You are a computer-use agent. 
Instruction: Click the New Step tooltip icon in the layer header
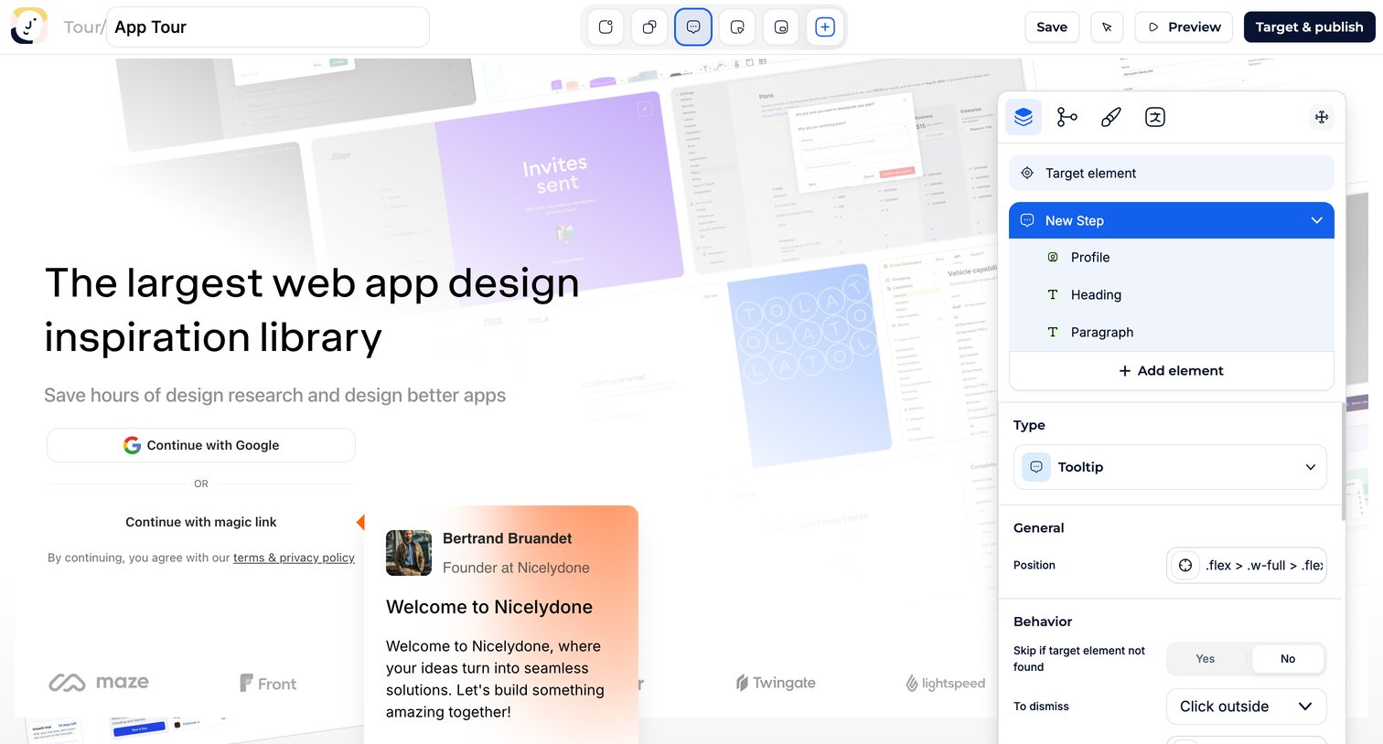tap(1027, 220)
